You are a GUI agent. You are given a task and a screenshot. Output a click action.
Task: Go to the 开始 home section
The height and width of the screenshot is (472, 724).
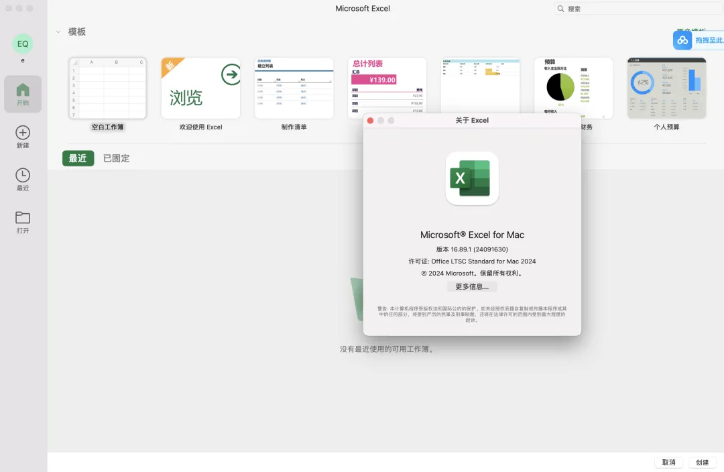(23, 95)
